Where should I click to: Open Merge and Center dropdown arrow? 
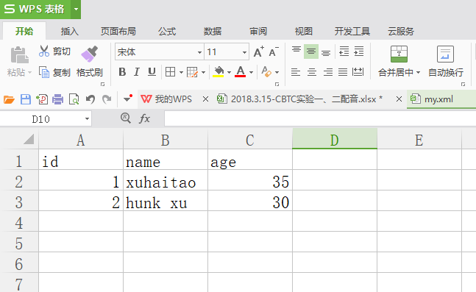point(418,72)
